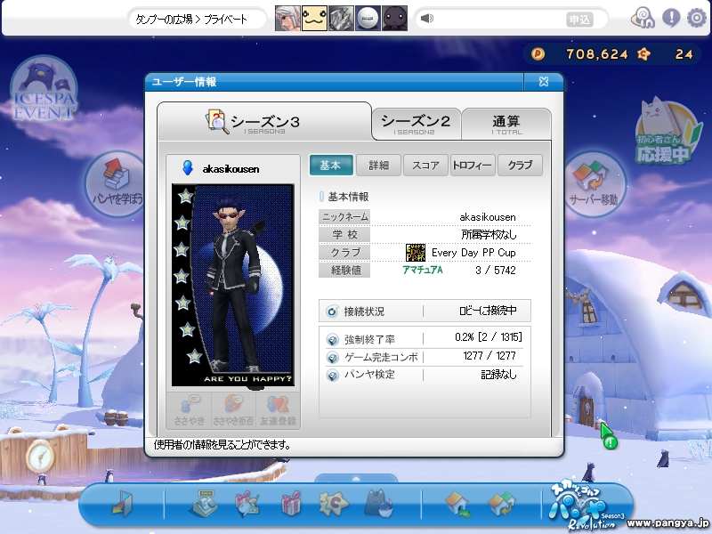Click the blue user icon beside akasikousen
The height and width of the screenshot is (534, 712).
point(187,167)
